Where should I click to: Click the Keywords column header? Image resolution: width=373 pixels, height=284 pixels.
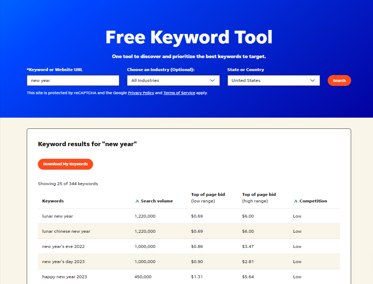pos(53,201)
